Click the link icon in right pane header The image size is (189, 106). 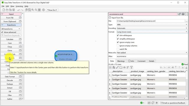click(180, 14)
